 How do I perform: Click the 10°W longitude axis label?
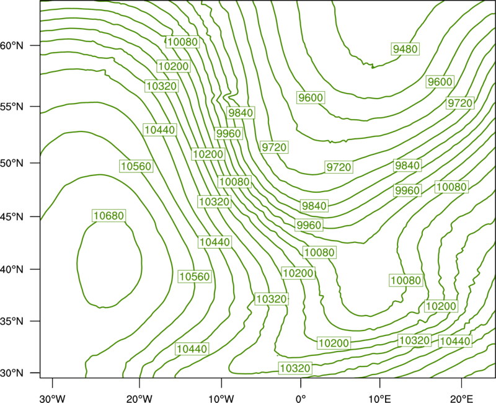[x=221, y=399]
